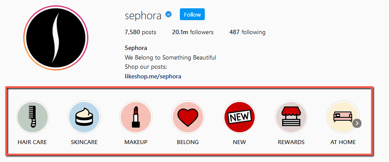This screenshot has width=389, height=162.
Task: Open the SKINCARE cream jar highlight
Action: click(x=84, y=116)
